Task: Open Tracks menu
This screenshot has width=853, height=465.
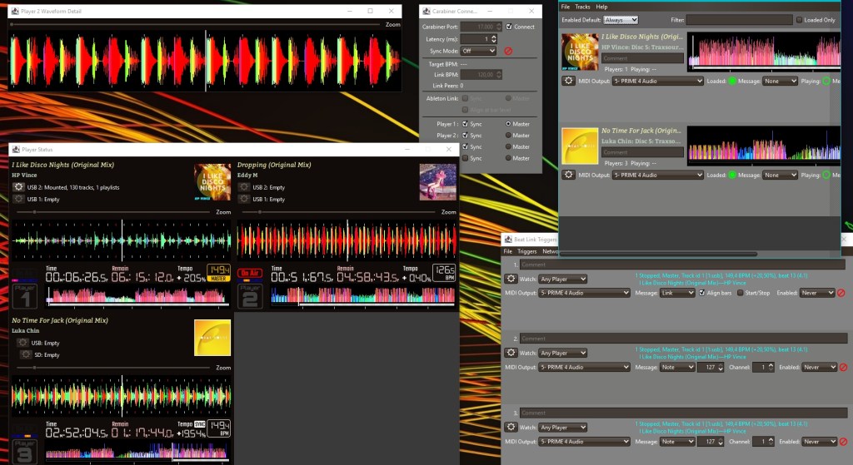Action: click(x=582, y=7)
